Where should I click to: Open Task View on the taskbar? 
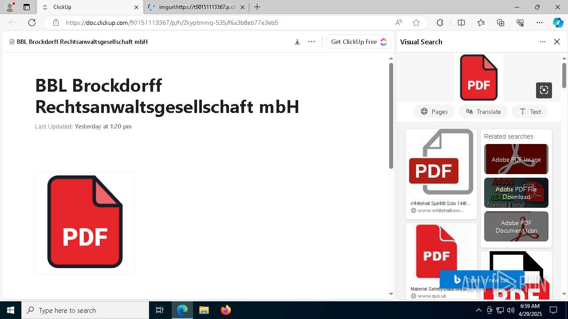160,310
